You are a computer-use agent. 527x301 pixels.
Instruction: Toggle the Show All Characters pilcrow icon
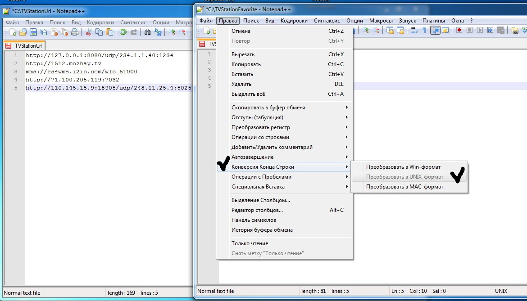pos(424,30)
